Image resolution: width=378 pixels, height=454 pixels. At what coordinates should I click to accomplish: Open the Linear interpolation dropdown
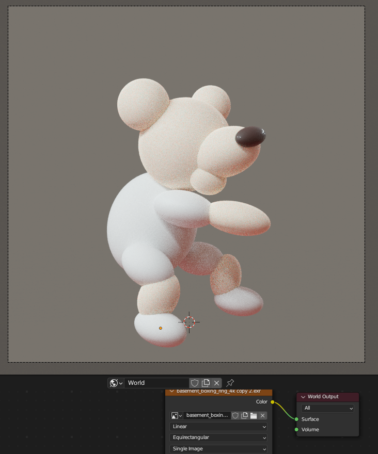pos(218,427)
